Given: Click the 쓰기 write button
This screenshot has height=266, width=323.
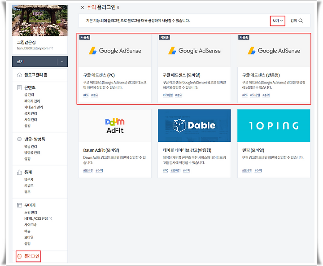Looking at the screenshot, I should pos(35,61).
